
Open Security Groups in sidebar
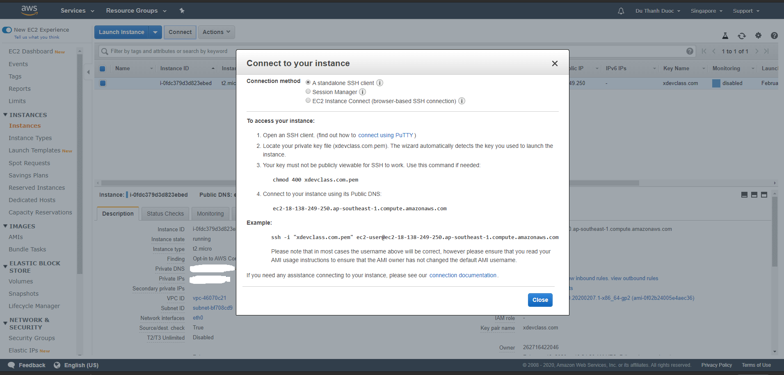pyautogui.click(x=32, y=338)
